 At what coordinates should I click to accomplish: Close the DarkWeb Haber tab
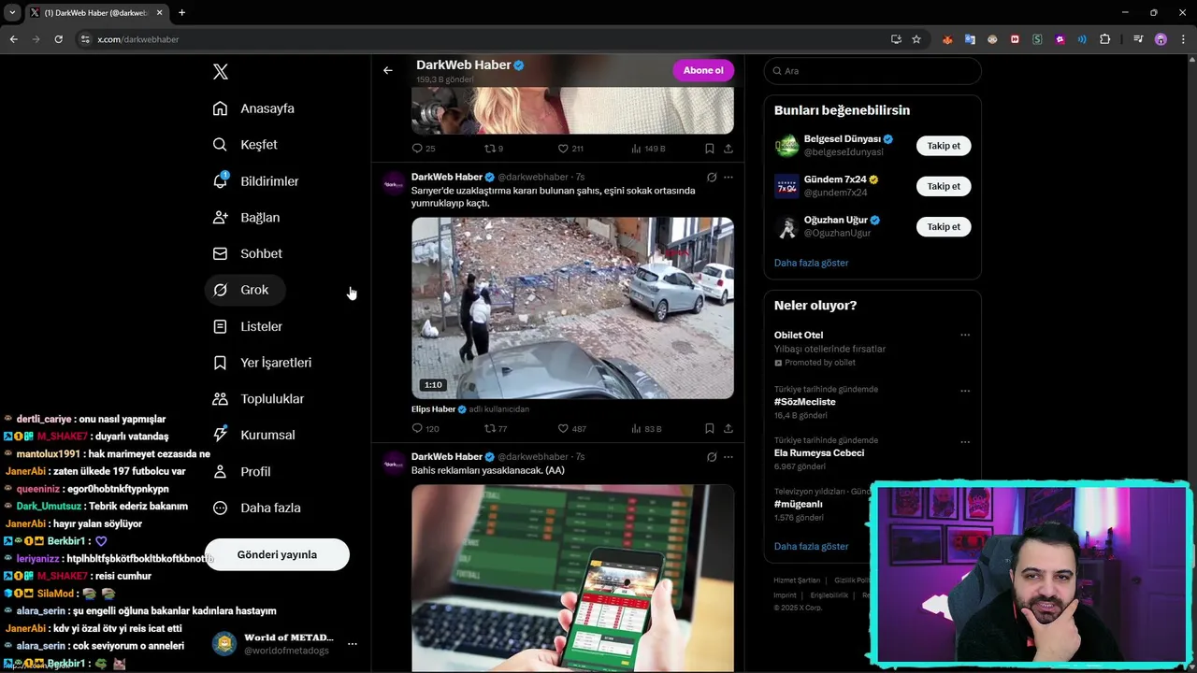(x=159, y=13)
